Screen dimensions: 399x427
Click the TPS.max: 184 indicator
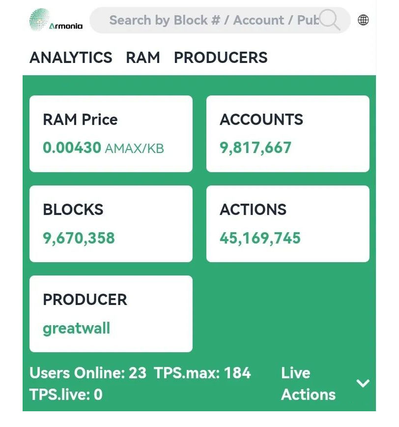pyautogui.click(x=202, y=373)
